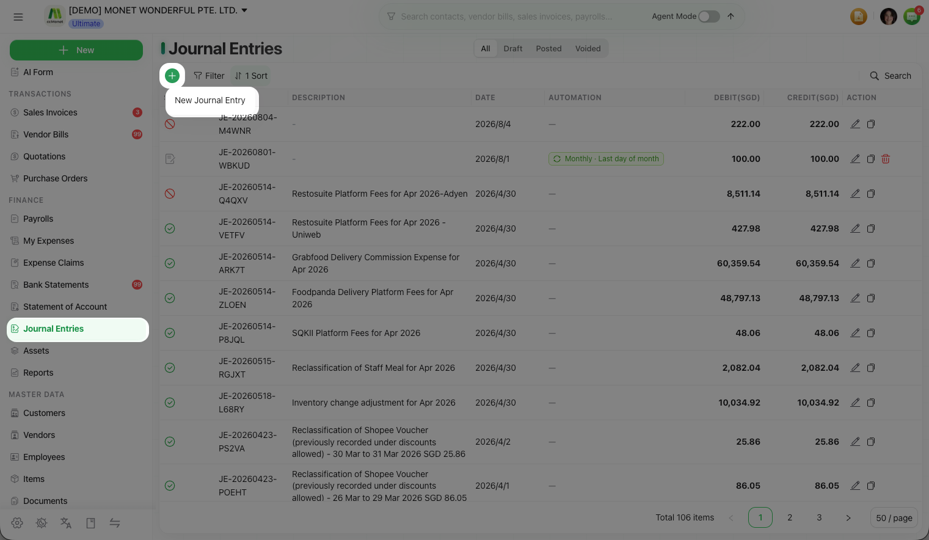Open the Filter options

click(x=209, y=76)
